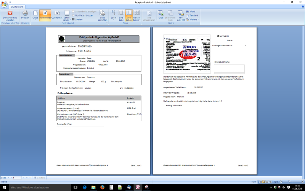Viewport: 305px width, 191px height.
Task: Expand Weitere Seiten dropdown
Action: [137, 15]
